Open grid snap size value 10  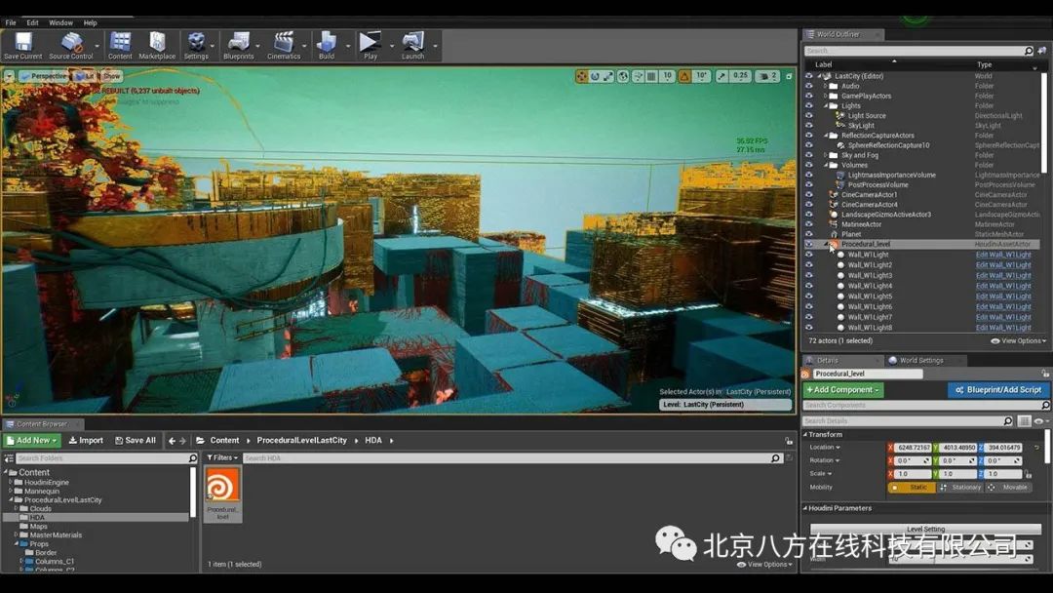click(x=667, y=76)
